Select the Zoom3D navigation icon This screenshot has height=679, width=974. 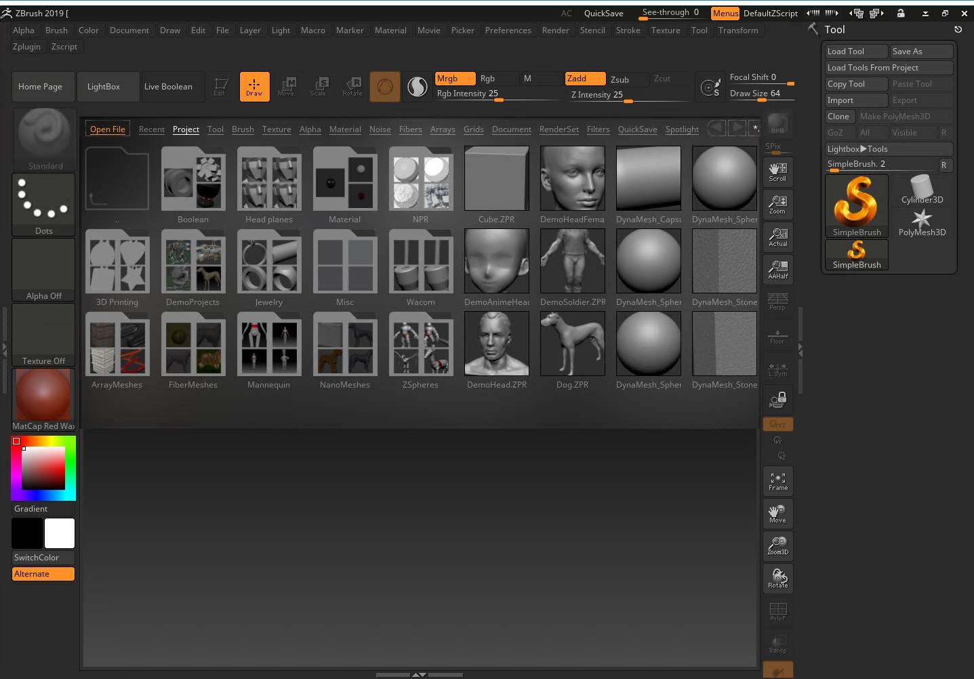click(x=777, y=546)
